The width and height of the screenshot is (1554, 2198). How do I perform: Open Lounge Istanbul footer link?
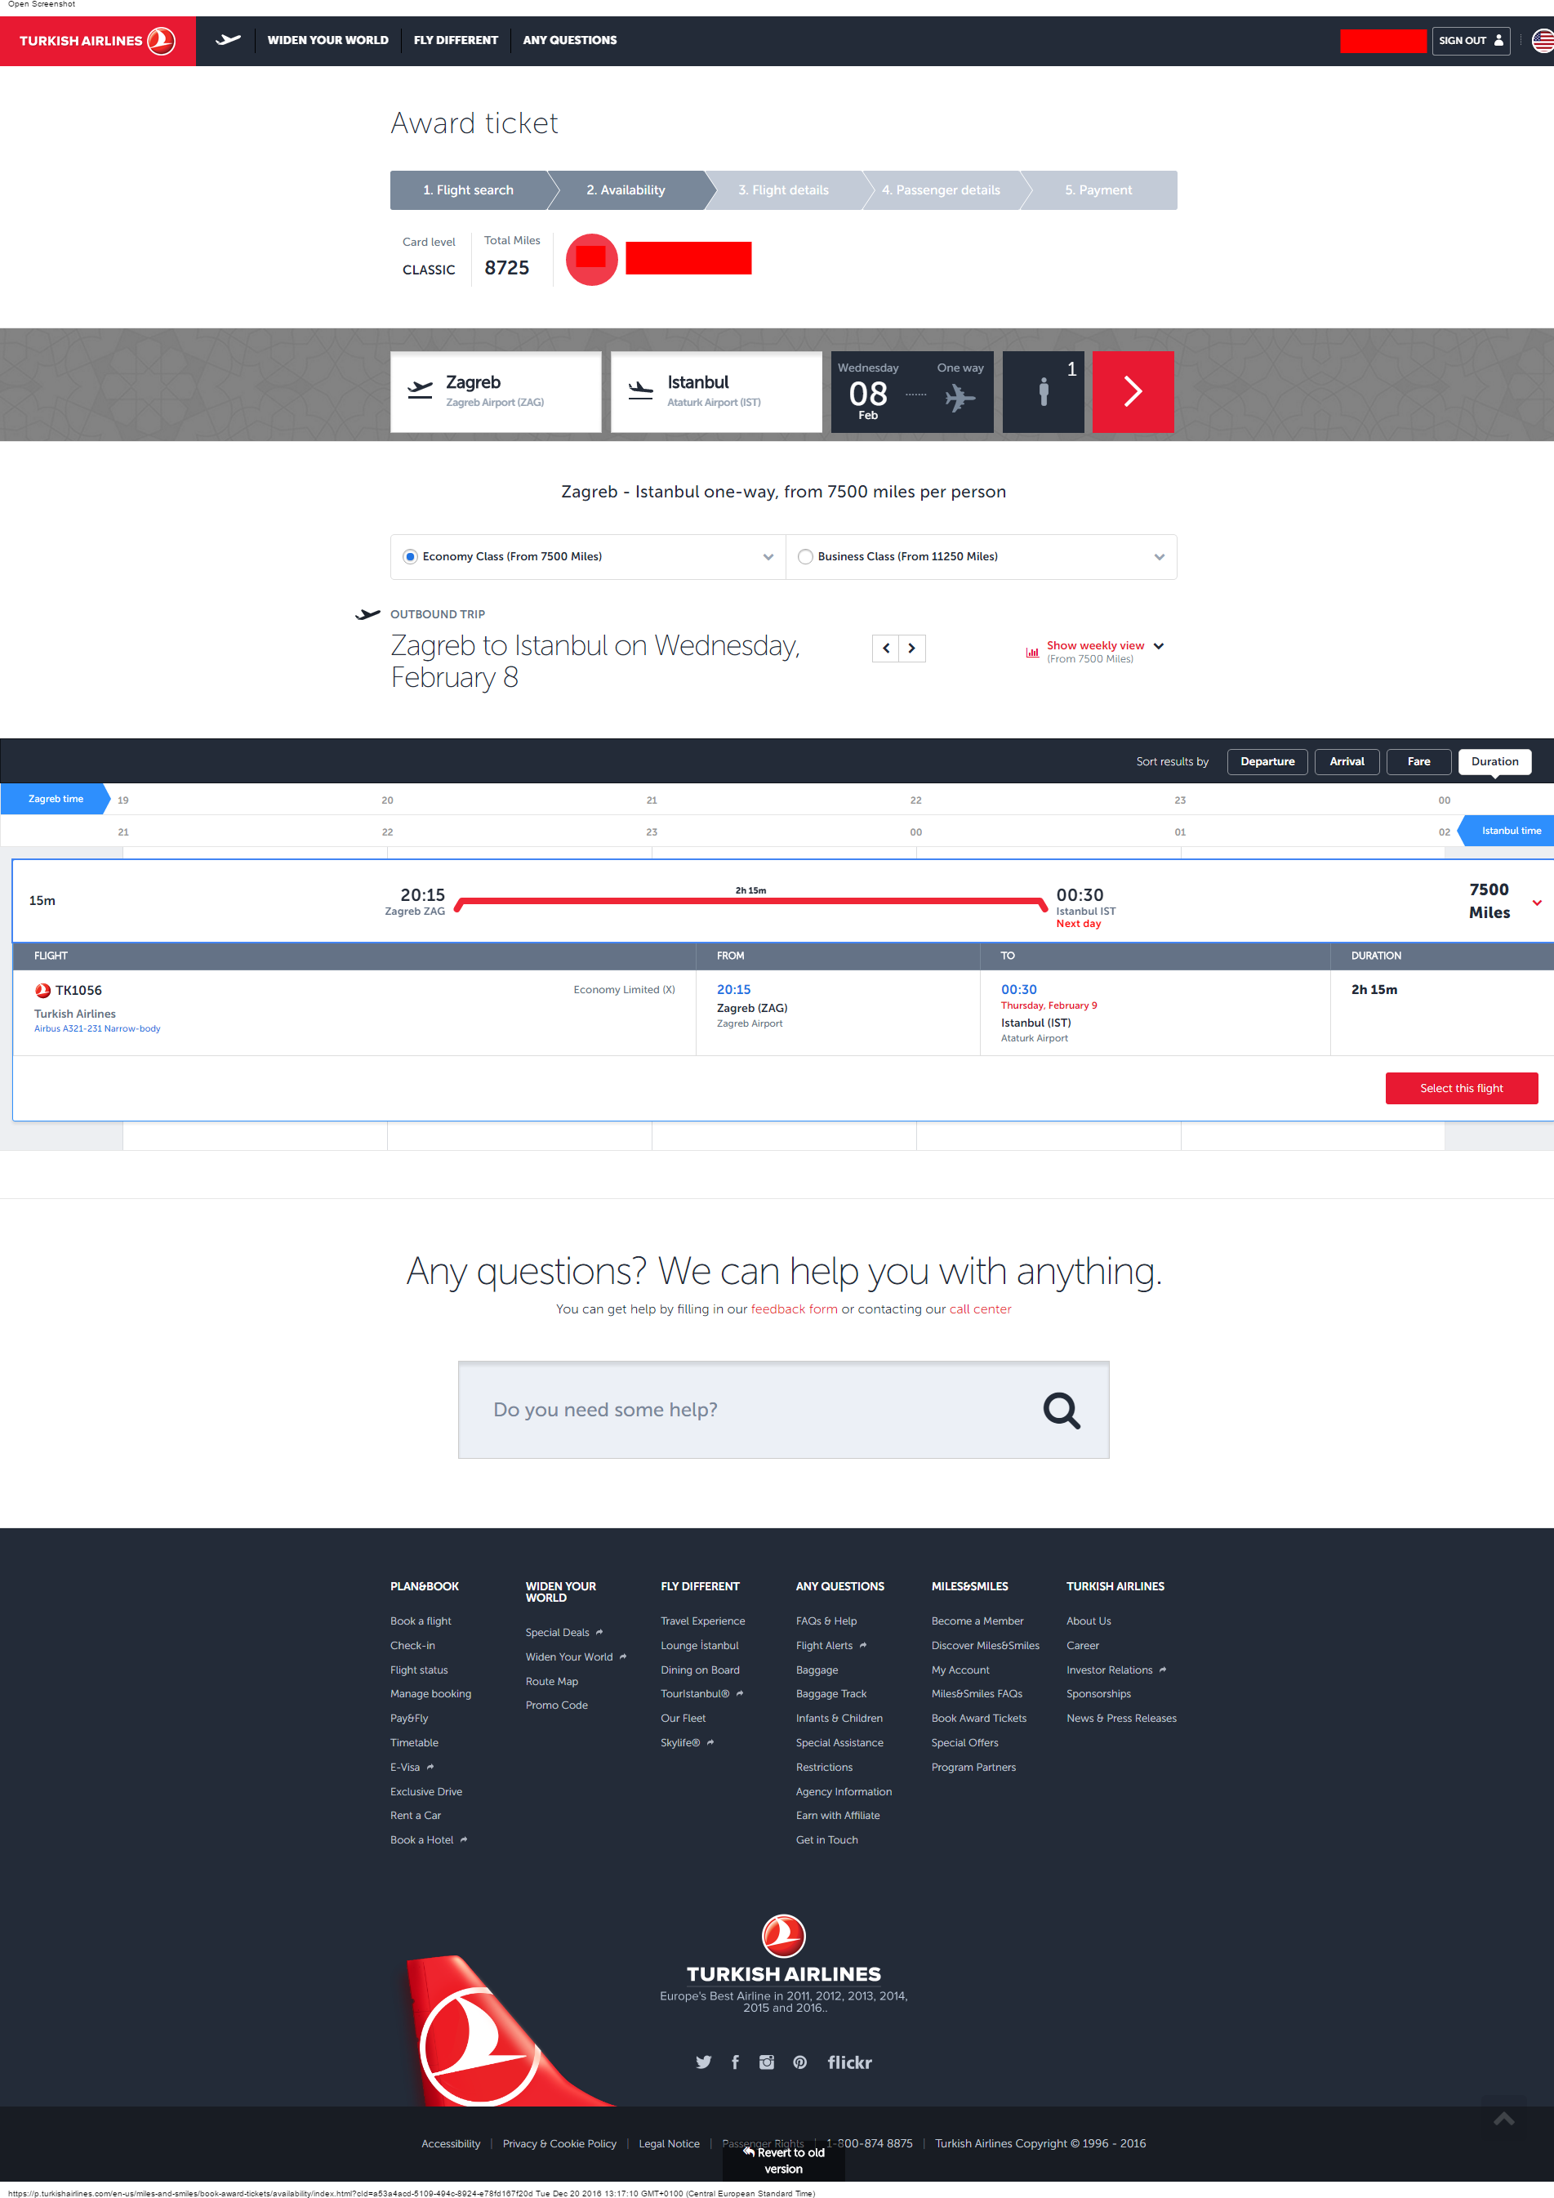point(700,1646)
